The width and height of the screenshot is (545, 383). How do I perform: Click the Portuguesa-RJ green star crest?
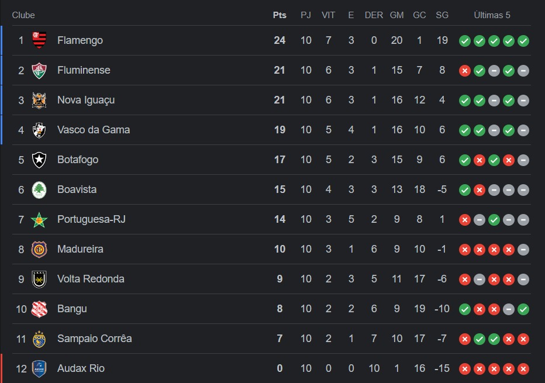coord(39,220)
